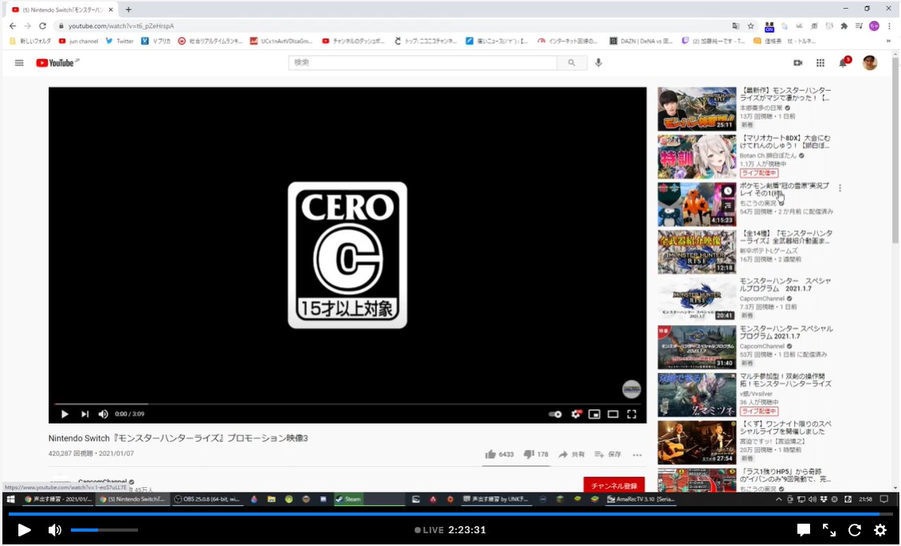The height and width of the screenshot is (546, 901).
Task: Switch YouTube video to miniplayer
Action: pyautogui.click(x=594, y=414)
